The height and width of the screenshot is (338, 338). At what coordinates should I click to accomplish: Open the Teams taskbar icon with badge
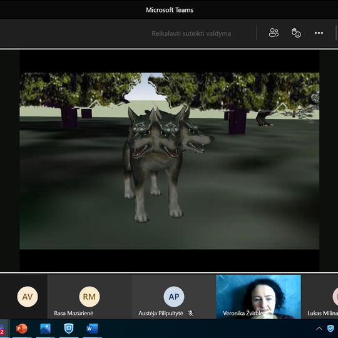pyautogui.click(x=3, y=329)
